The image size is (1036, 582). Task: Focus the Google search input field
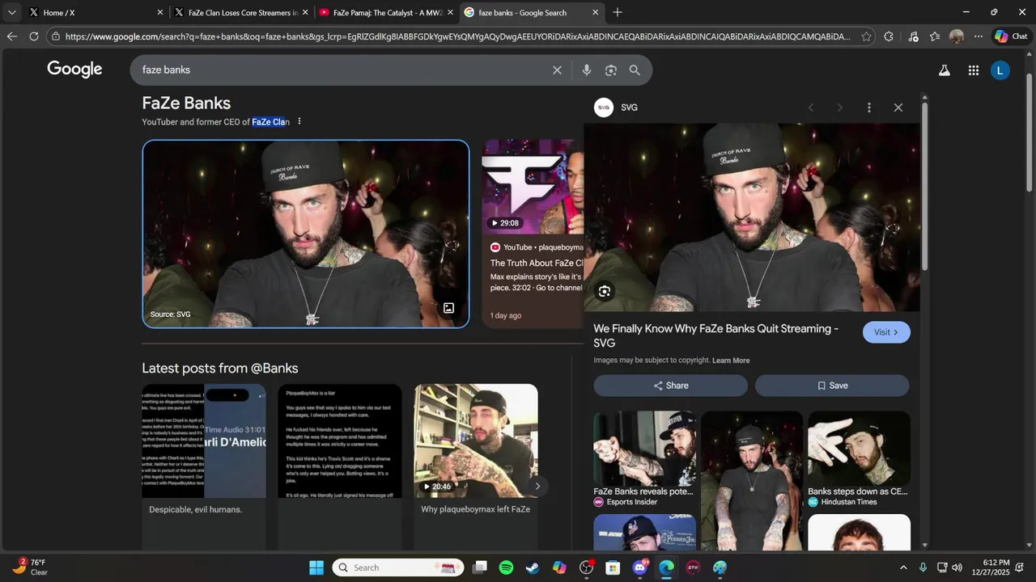pyautogui.click(x=344, y=70)
